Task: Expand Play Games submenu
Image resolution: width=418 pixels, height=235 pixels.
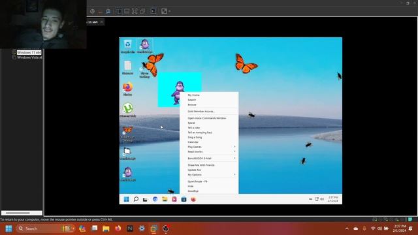Action: point(209,147)
